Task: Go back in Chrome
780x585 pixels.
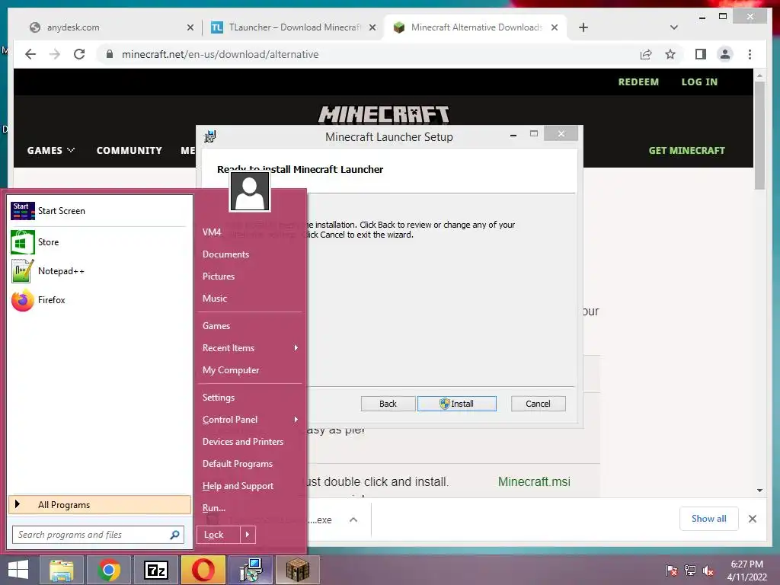Action: [x=30, y=54]
